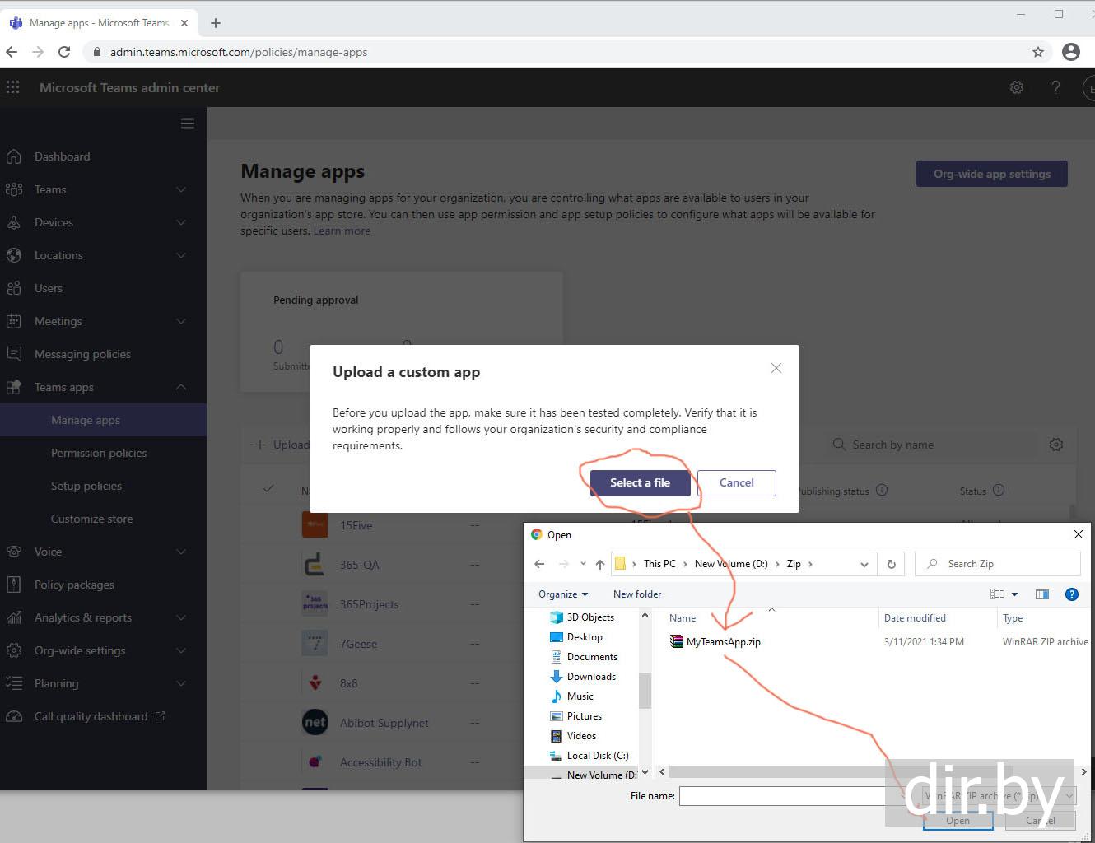Viewport: 1095px width, 843px height.
Task: Go to Permission policies
Action: click(99, 453)
